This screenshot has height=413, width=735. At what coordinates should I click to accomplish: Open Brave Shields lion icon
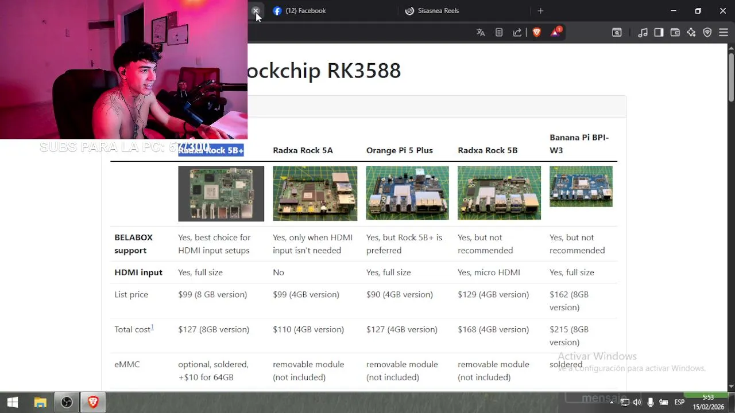[x=537, y=33]
